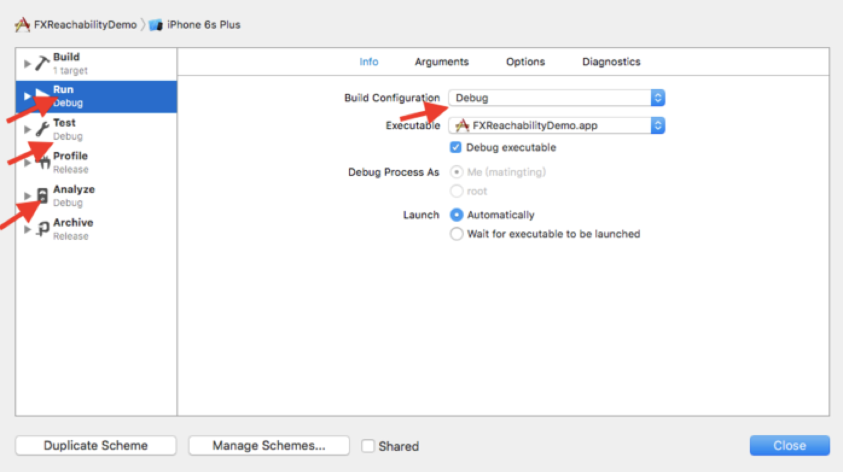Select the Analyze Debug row

pyautogui.click(x=96, y=196)
